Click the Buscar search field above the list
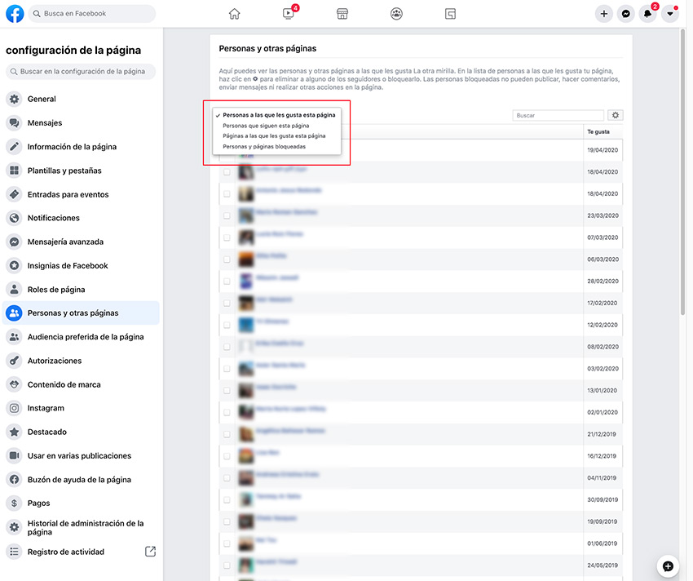Viewport: 693px width, 581px height. (558, 115)
